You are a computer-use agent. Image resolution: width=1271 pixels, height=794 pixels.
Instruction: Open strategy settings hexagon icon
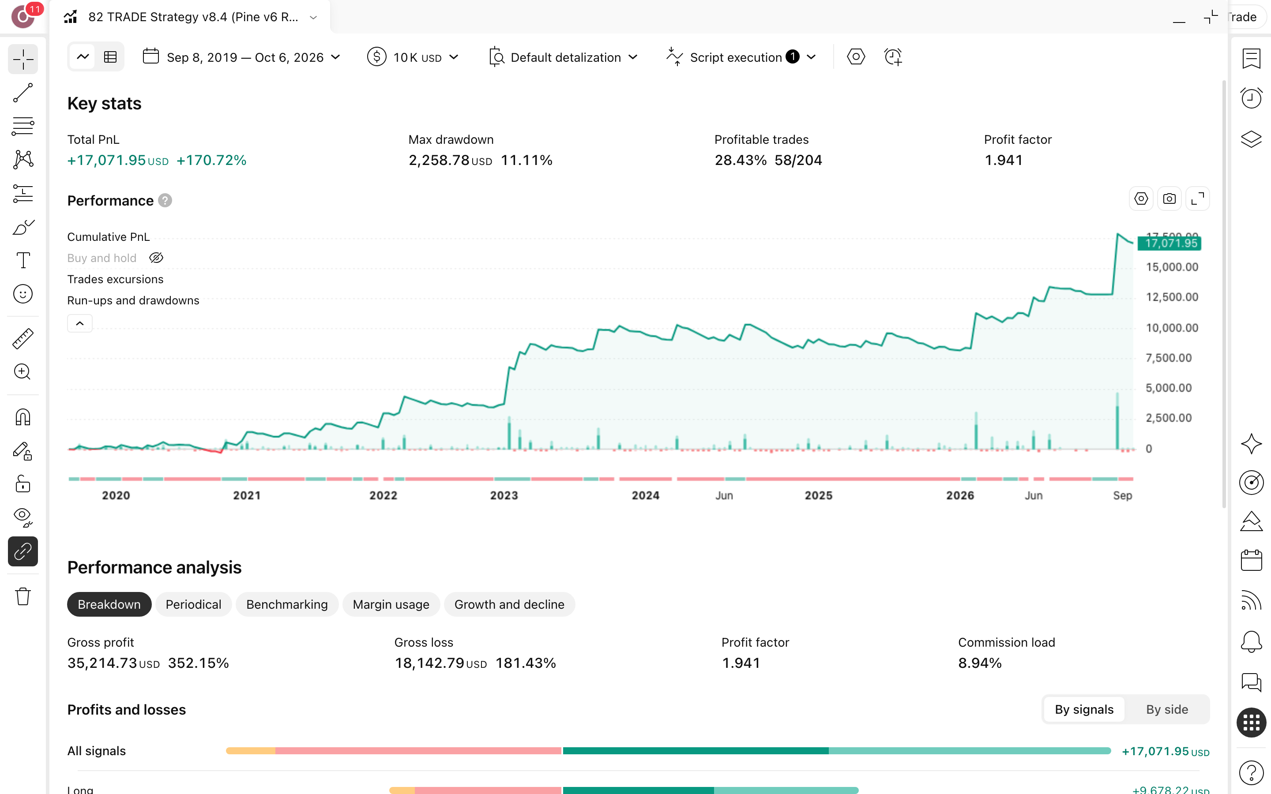856,57
